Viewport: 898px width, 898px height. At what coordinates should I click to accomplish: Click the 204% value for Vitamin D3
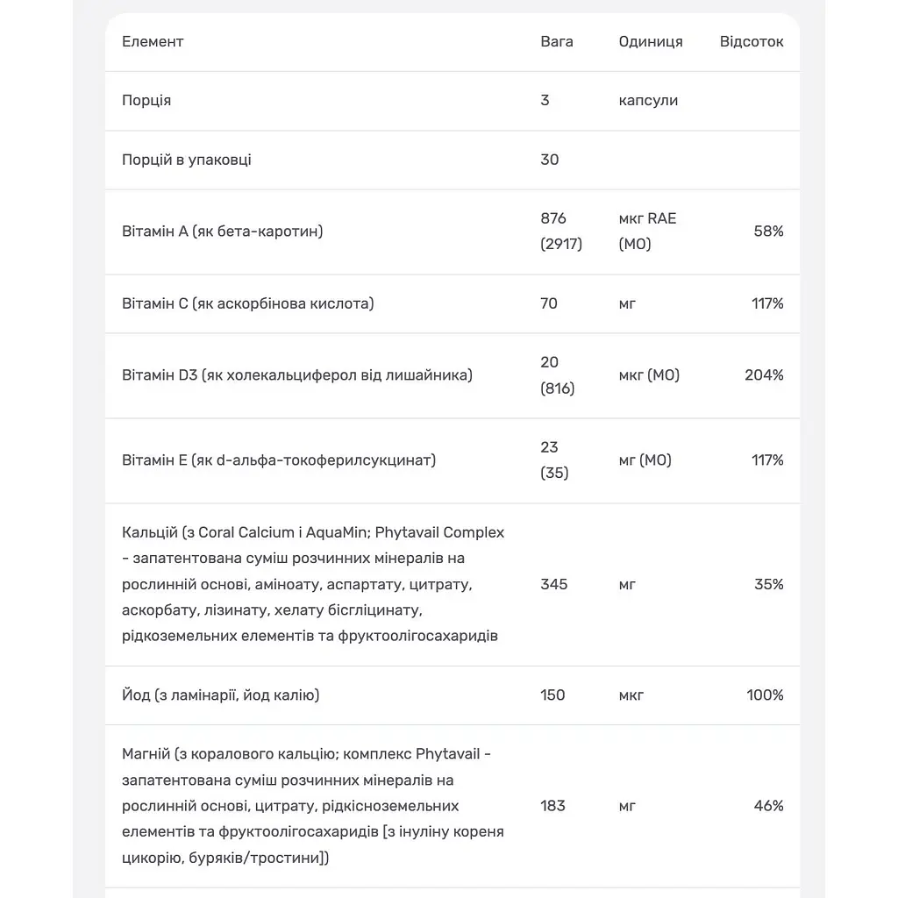tap(764, 375)
